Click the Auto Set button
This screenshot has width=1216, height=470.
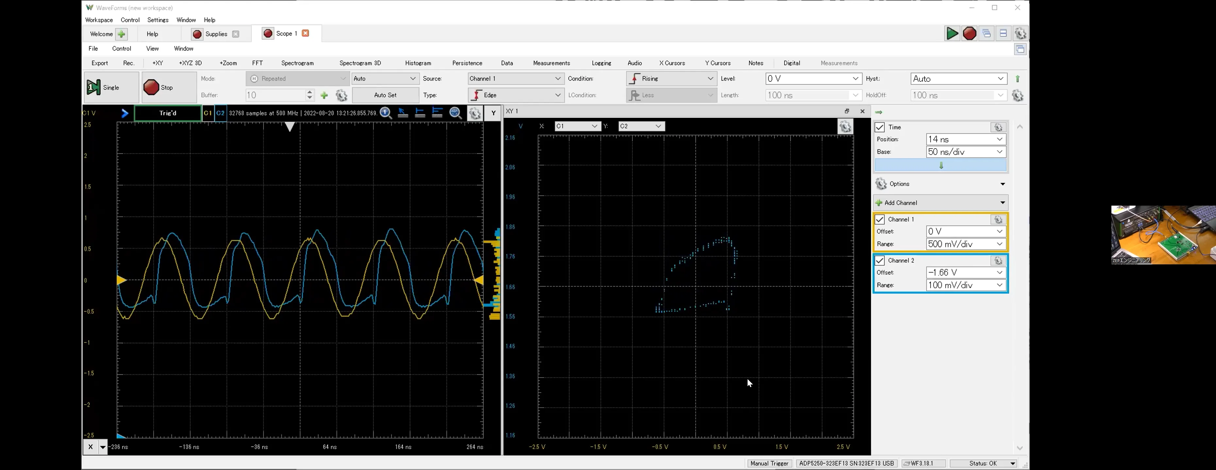point(385,95)
